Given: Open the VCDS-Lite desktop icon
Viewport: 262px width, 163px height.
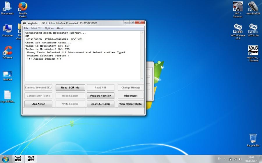Looking at the screenshot, I should point(253,29).
